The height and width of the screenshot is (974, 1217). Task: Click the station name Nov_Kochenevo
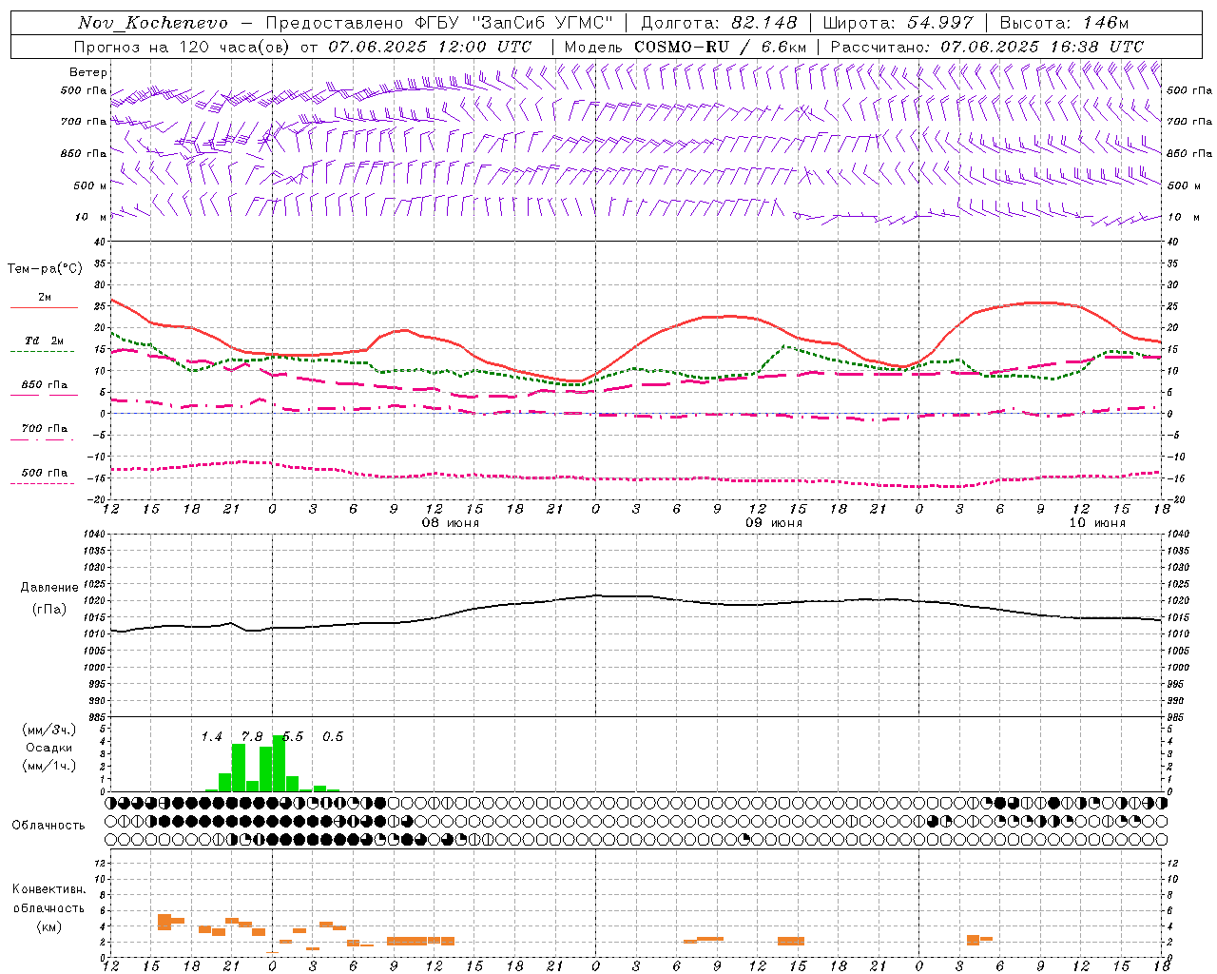click(153, 23)
